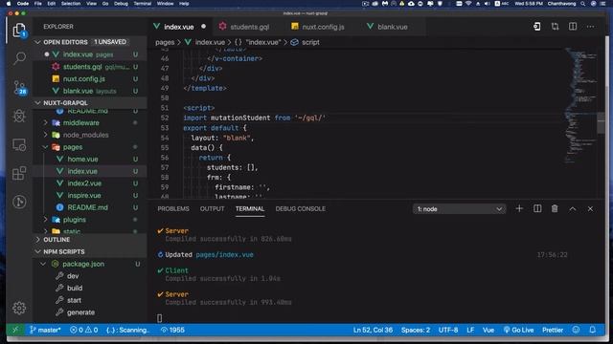Image resolution: width=613 pixels, height=344 pixels.
Task: Click the Open Changes icon in the editor toolbar
Action: [537, 27]
